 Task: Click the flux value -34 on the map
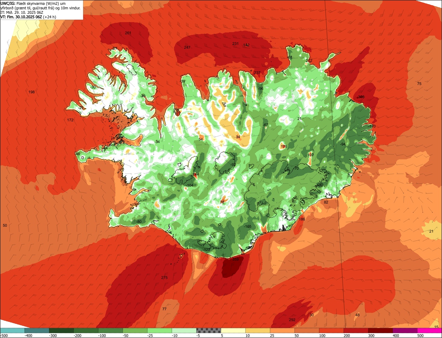pos(157,142)
